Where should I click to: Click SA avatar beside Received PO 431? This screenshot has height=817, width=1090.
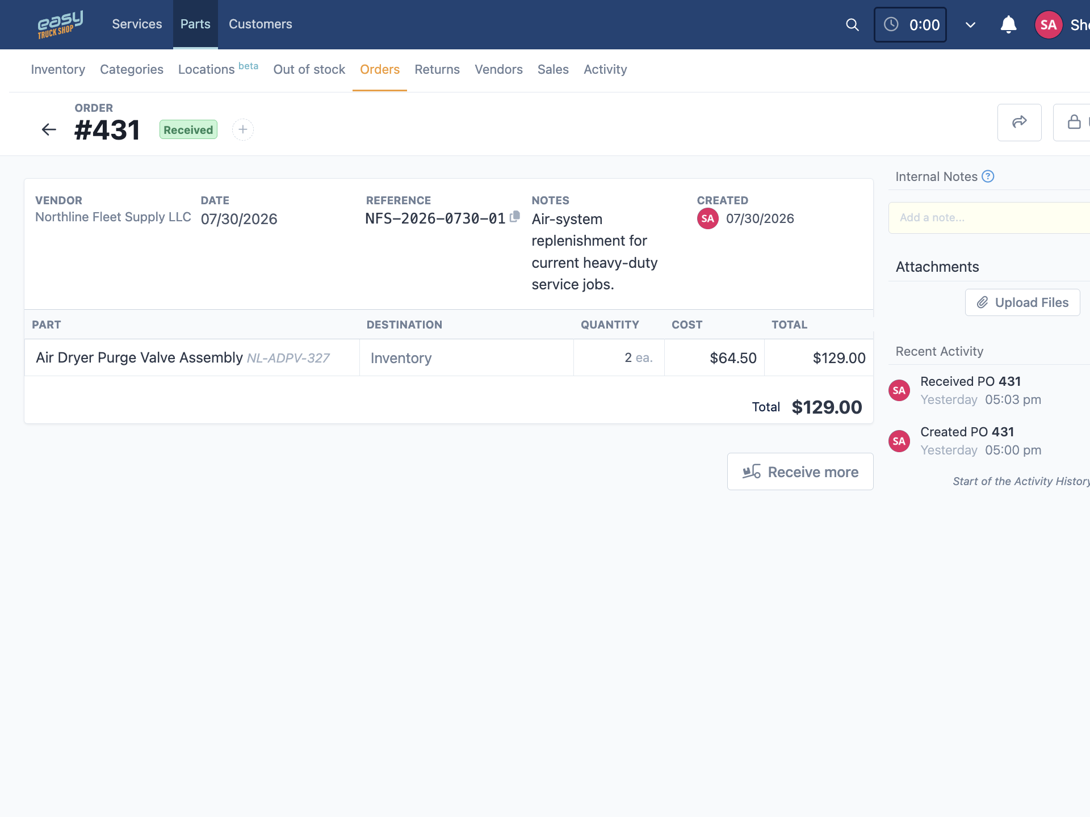[899, 390]
